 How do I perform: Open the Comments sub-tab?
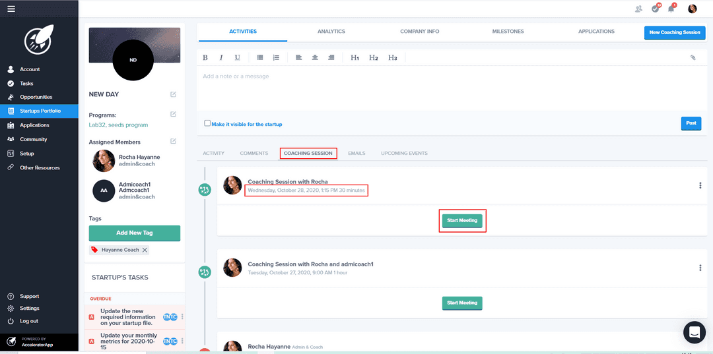click(254, 154)
